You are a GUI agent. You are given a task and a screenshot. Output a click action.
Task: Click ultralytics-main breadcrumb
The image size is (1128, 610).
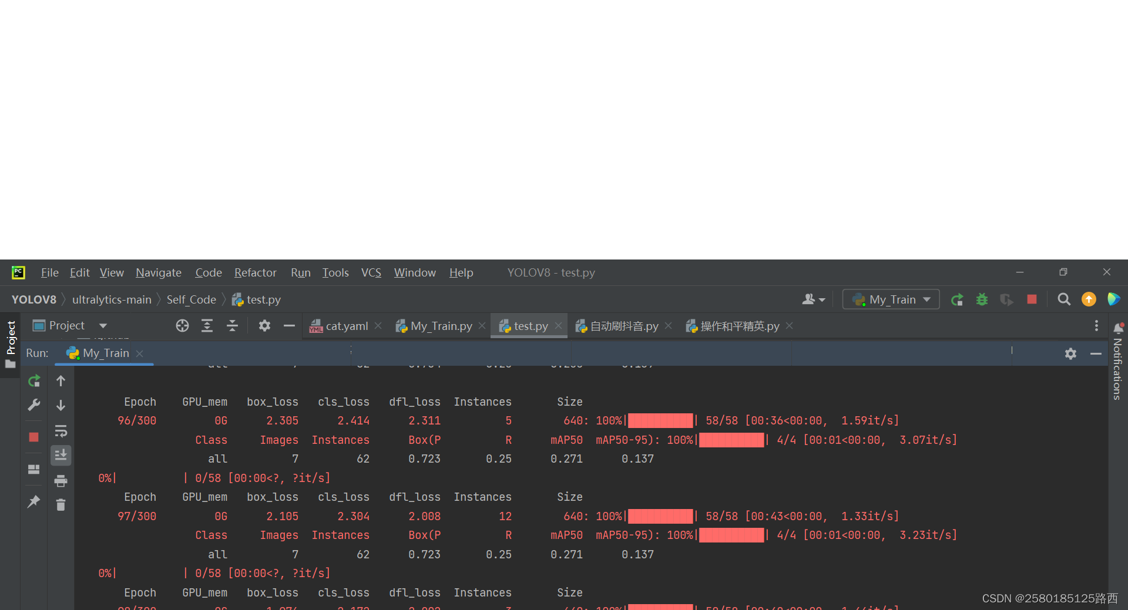[112, 299]
